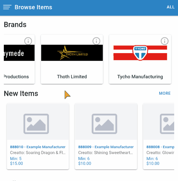This screenshot has height=181, width=178.
Task: Open 888010 - Example Manufacturer link
Action: [38, 147]
